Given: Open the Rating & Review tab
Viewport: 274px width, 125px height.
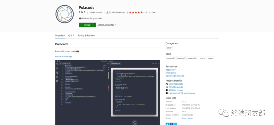Looking at the screenshot, I should [86, 36].
